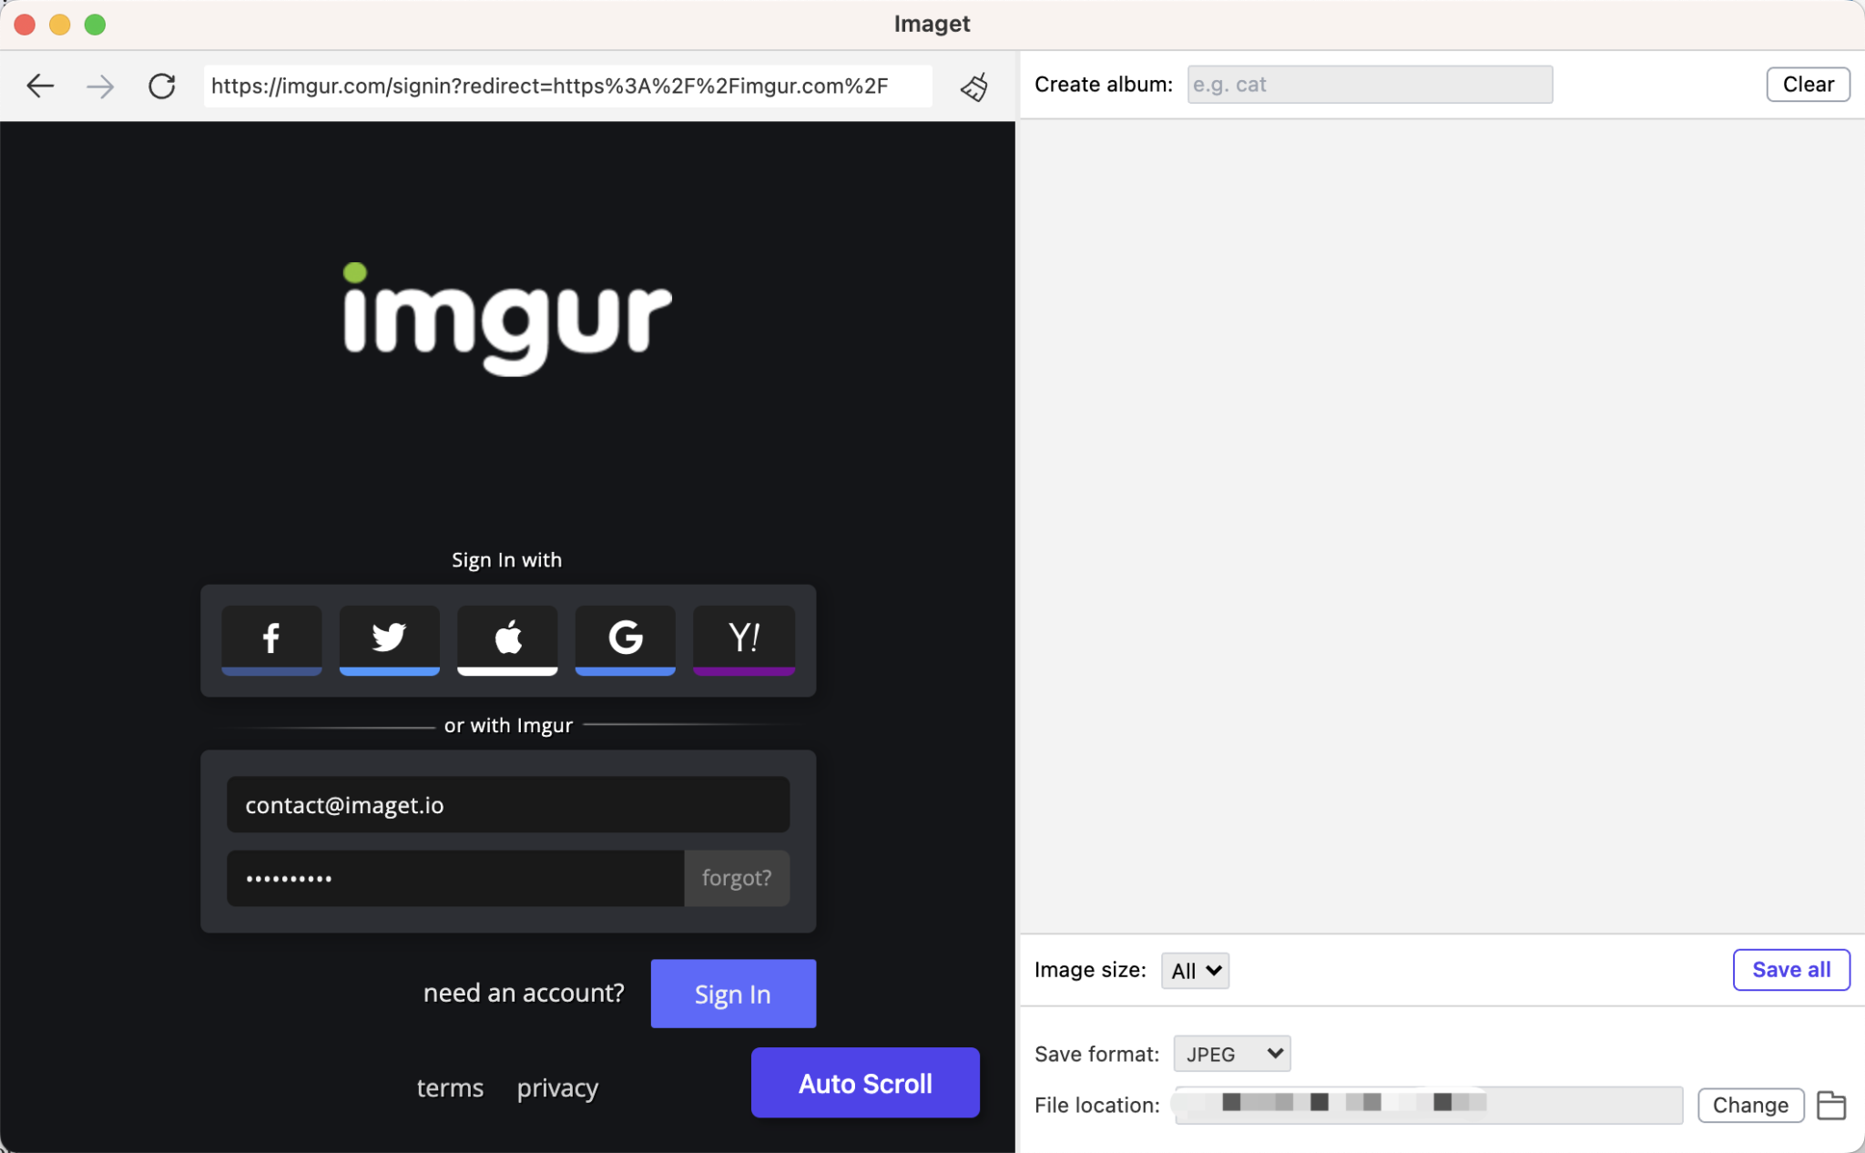This screenshot has height=1153, width=1865.
Task: Click Change file location button
Action: click(1749, 1105)
